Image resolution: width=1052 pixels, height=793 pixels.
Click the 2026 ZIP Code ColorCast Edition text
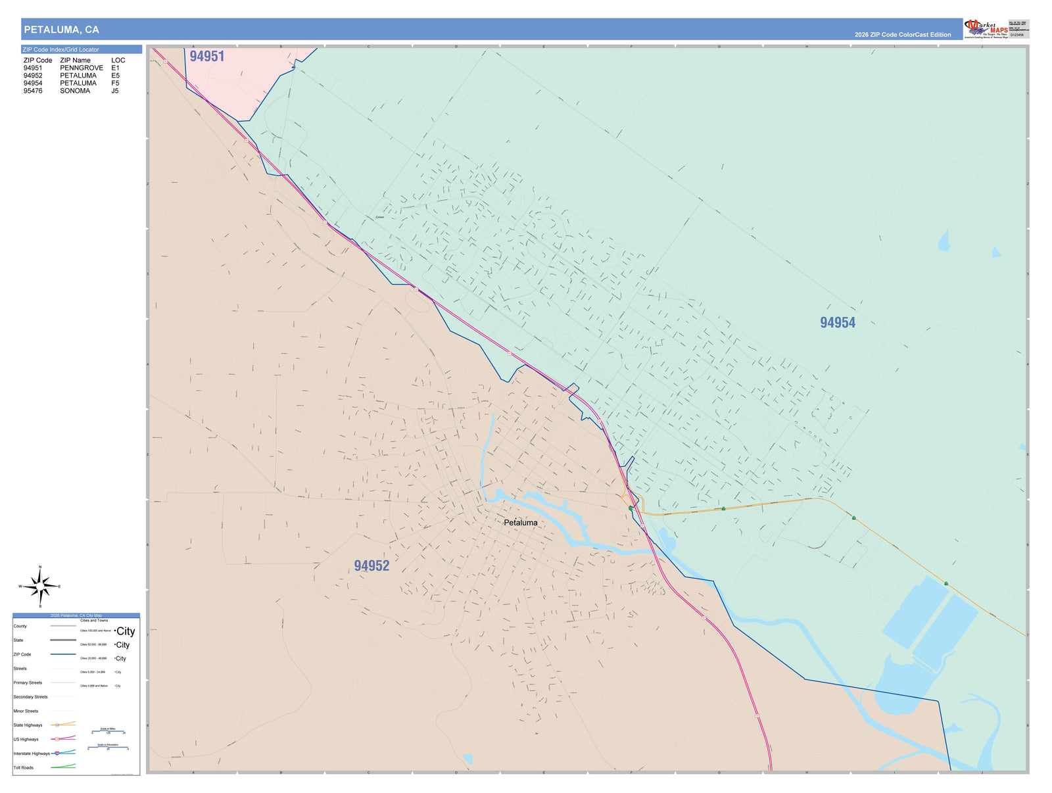coord(903,35)
